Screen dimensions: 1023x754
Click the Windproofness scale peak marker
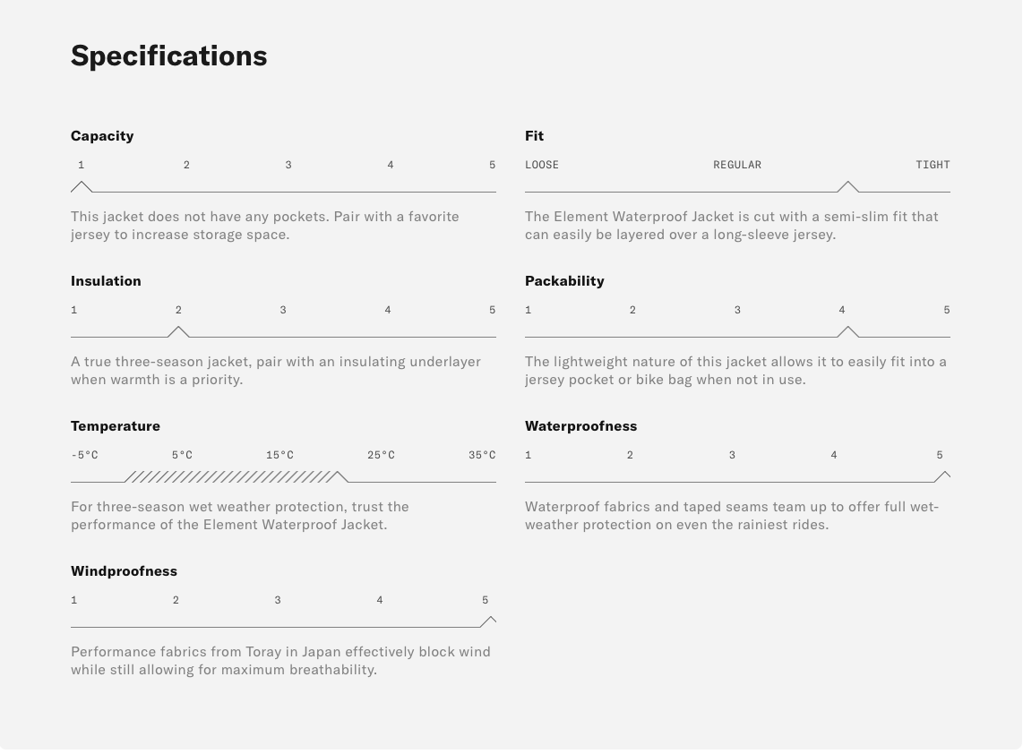(488, 621)
